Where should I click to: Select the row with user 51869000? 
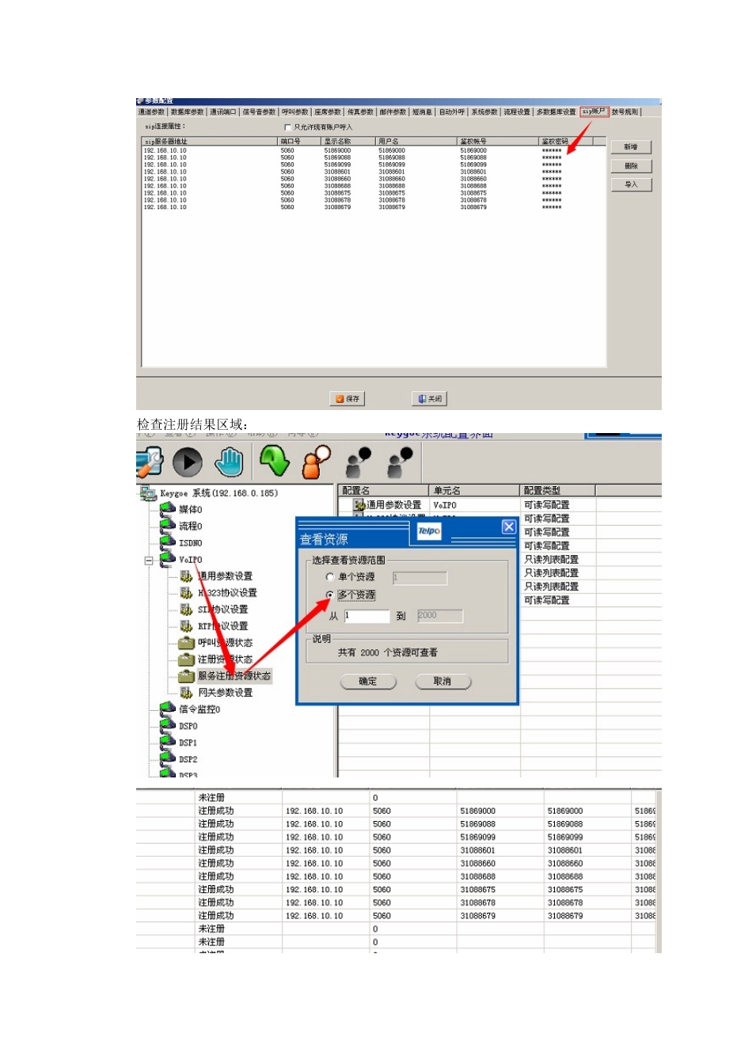374,150
